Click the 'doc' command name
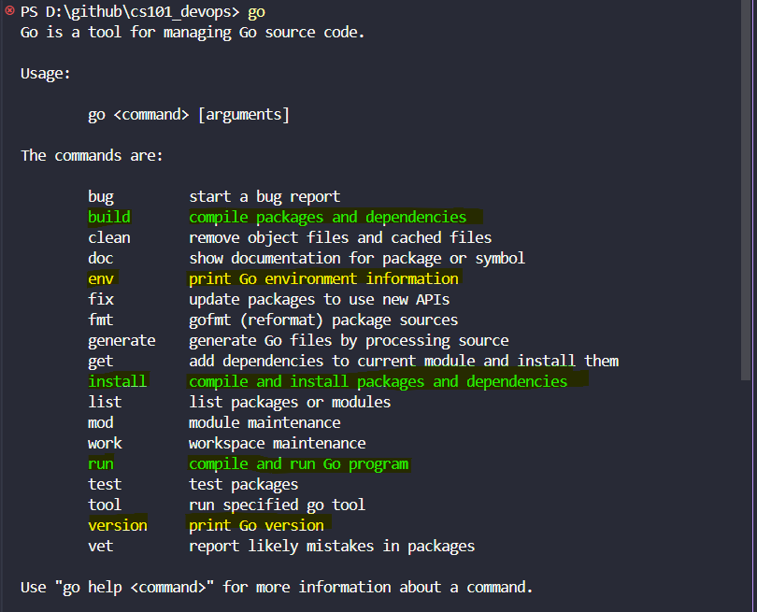 (100, 258)
